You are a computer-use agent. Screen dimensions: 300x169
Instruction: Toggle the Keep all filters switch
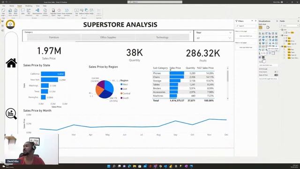coord(276,75)
